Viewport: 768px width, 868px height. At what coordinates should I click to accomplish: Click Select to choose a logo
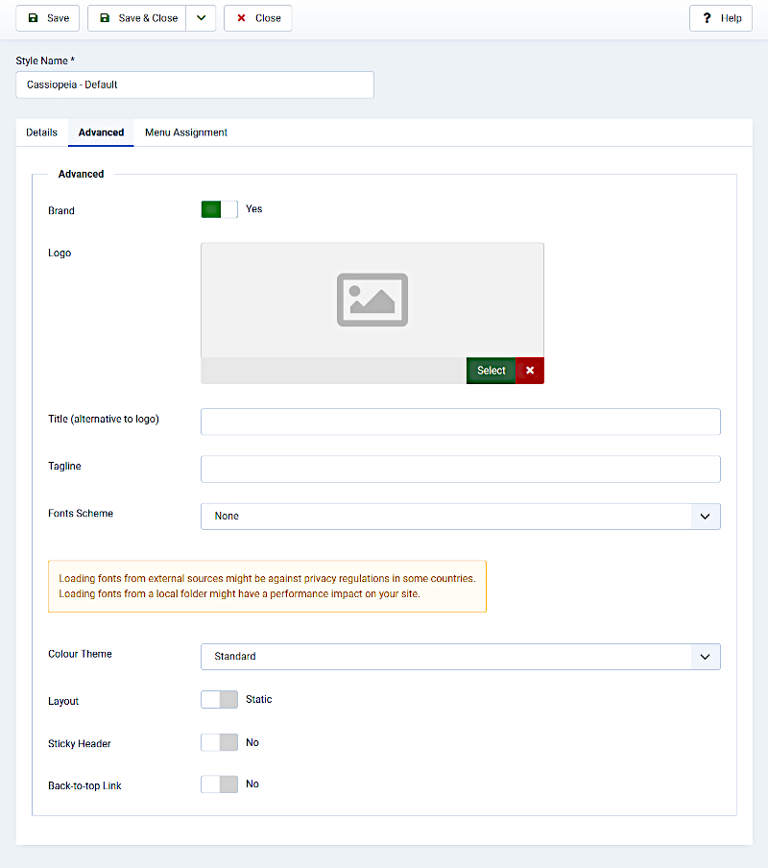pyautogui.click(x=491, y=371)
